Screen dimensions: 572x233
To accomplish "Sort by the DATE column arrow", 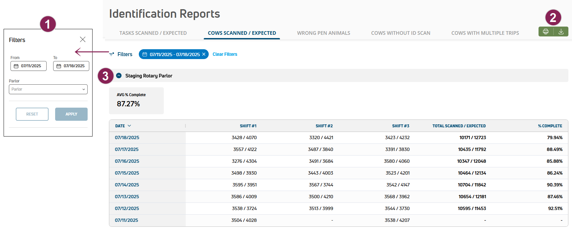I will point(129,126).
